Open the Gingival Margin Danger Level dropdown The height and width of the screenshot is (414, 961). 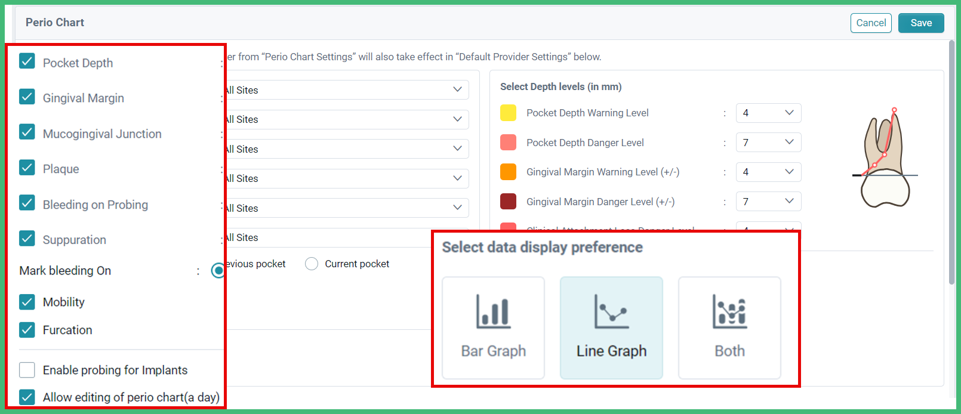coord(768,201)
